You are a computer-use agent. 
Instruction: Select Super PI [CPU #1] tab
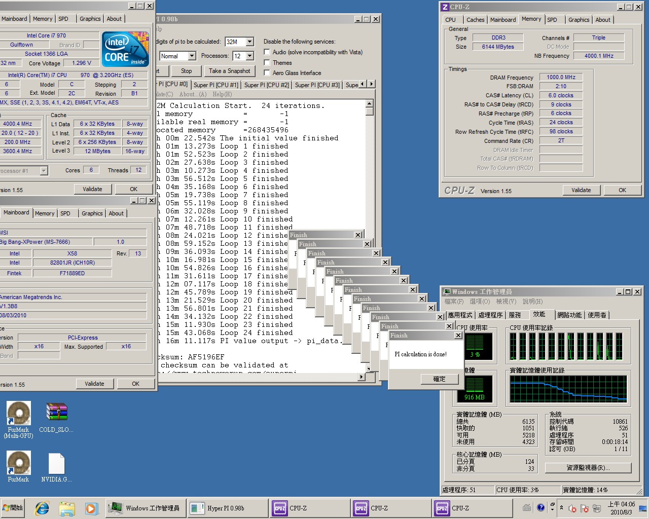[215, 85]
